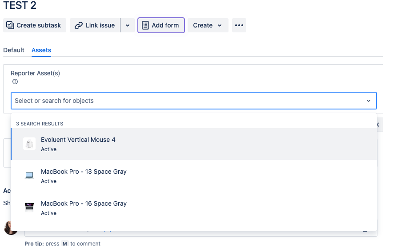Image resolution: width=393 pixels, height=246 pixels.
Task: Click the MacBook Pro 13 laptop icon
Action: click(x=29, y=176)
